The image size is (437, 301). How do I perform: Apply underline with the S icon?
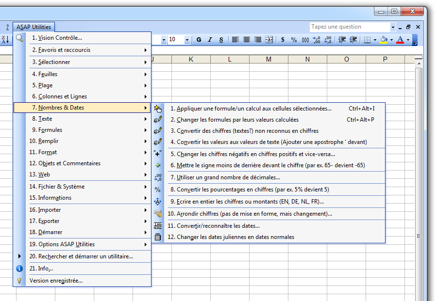[x=221, y=40]
